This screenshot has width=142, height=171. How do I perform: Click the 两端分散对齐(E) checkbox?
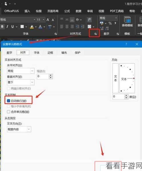pyautogui.click(x=8, y=88)
